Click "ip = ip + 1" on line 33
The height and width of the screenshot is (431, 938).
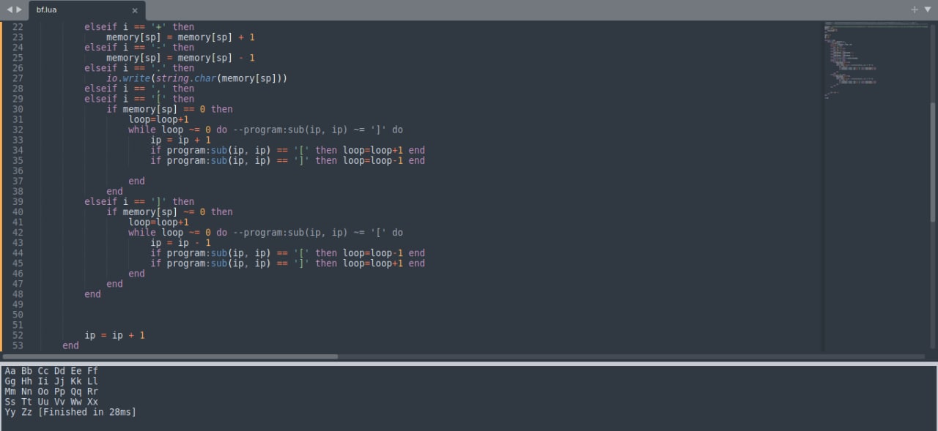tap(180, 140)
